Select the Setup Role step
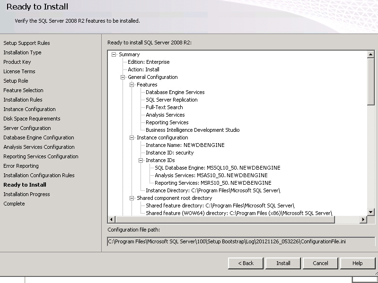378x283 pixels. (16, 81)
